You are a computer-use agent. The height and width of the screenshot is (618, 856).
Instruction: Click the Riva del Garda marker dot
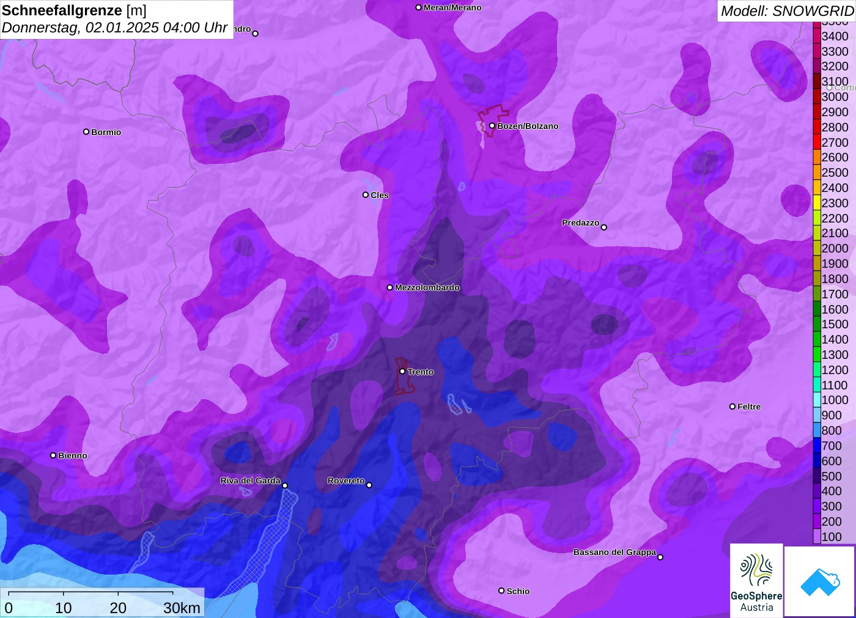click(285, 485)
